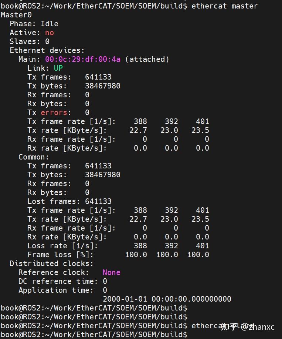Viewport: 282px width, 339px height.
Task: Click the "DC reference time:" label
Action: point(58,281)
